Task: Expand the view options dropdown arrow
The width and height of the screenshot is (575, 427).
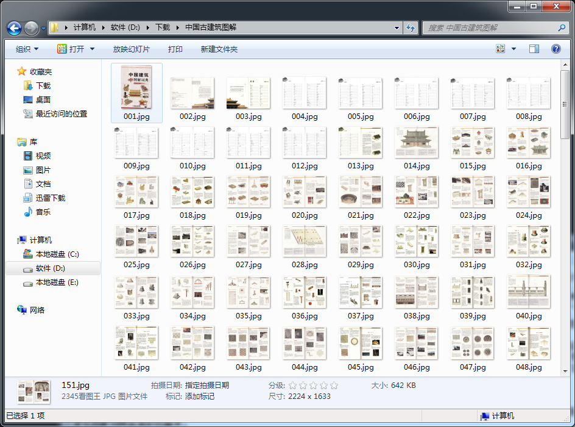Action: [x=513, y=49]
